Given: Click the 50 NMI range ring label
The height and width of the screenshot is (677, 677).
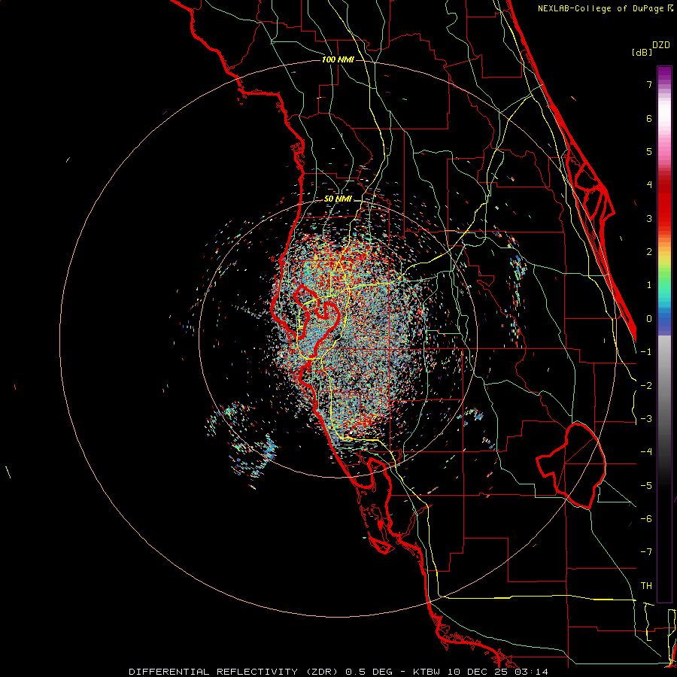Looking at the screenshot, I should click(338, 199).
